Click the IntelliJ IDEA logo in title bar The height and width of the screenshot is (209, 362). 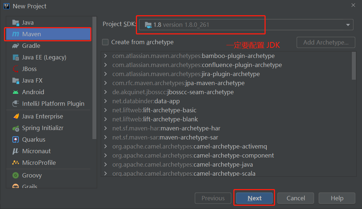coord(7,6)
